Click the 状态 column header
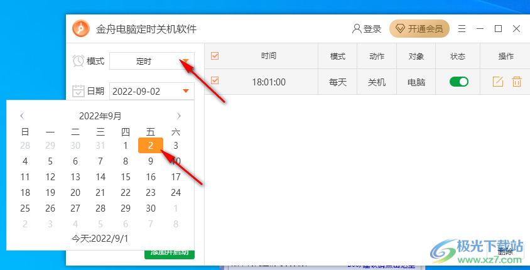This screenshot has width=530, height=270. 458,56
